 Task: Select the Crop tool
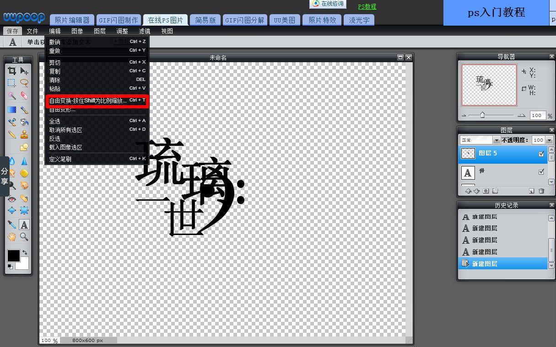pyautogui.click(x=12, y=69)
